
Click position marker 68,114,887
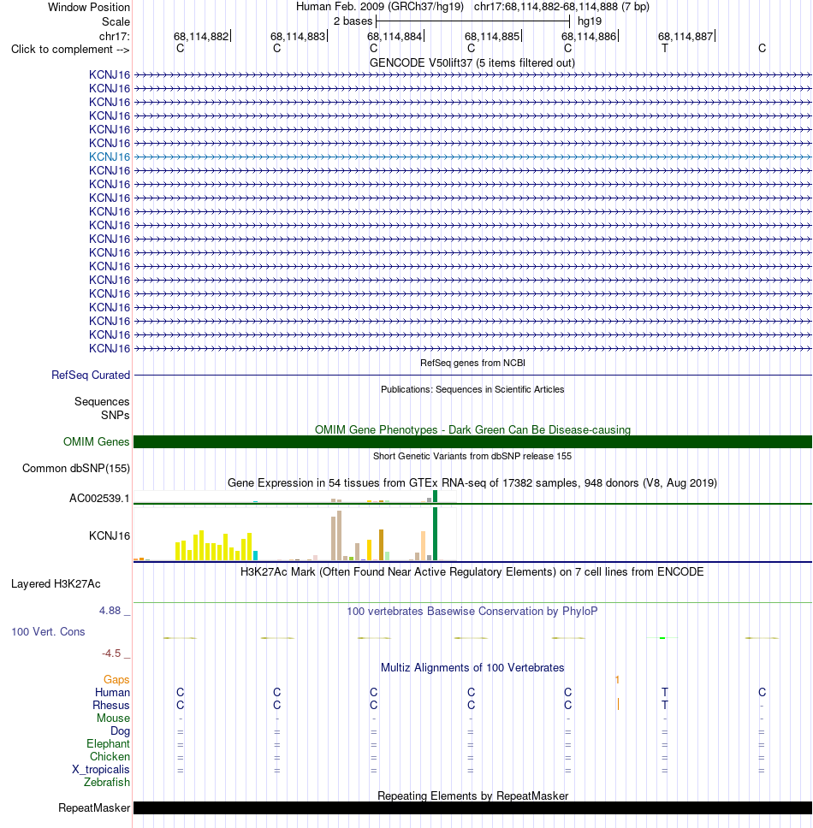[685, 37]
